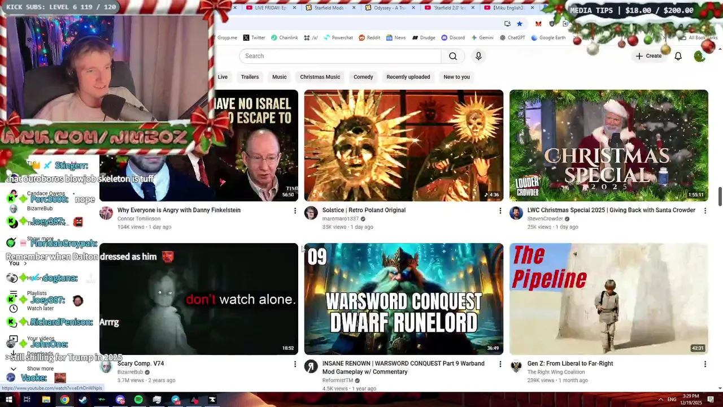
Task: Open The Right Wing Coalition avatar
Action: tap(516, 366)
